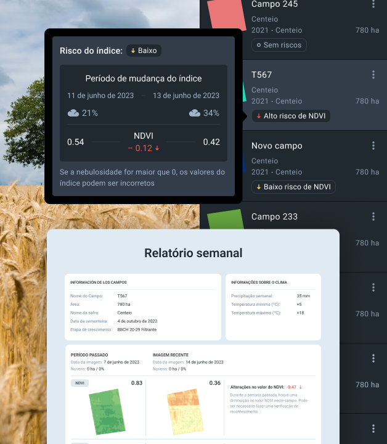Click the red -0.12 NDVI change value
387x444 pixels.
pyautogui.click(x=143, y=148)
